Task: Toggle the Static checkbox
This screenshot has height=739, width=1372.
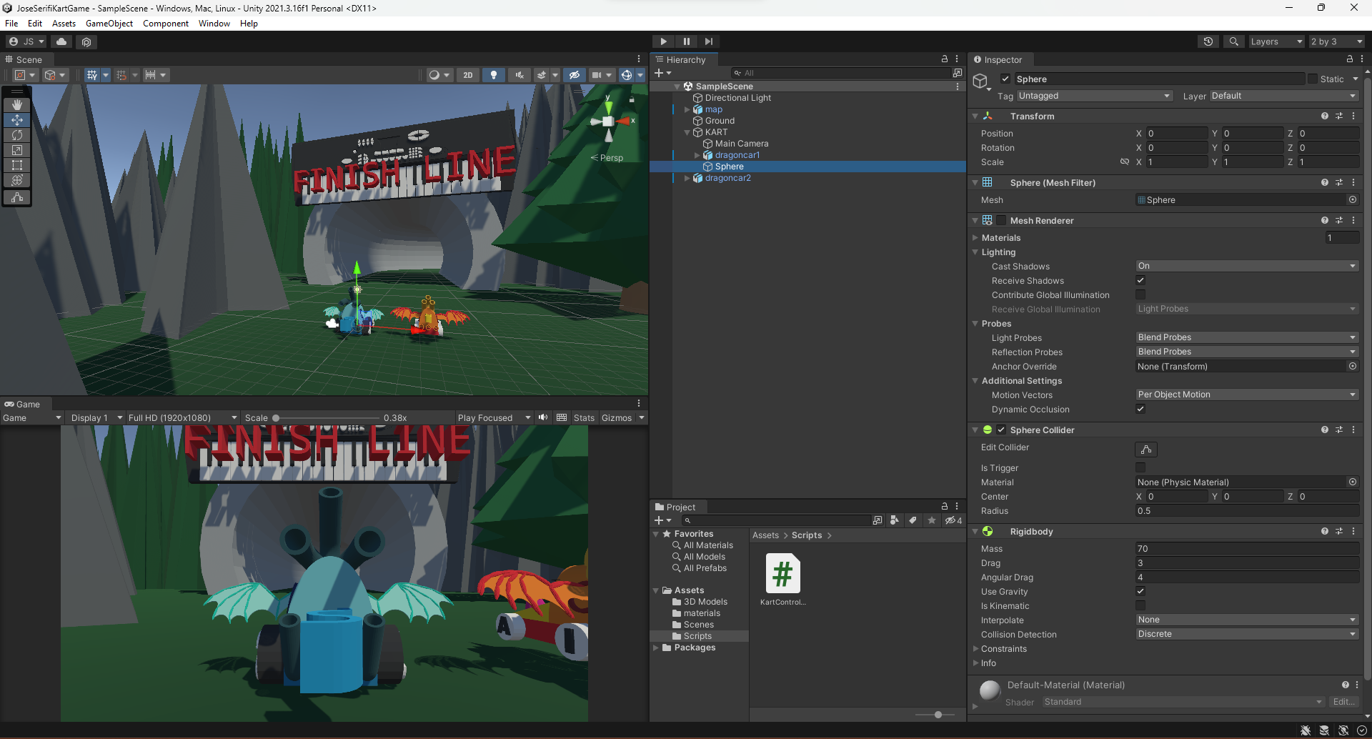Action: (x=1313, y=79)
